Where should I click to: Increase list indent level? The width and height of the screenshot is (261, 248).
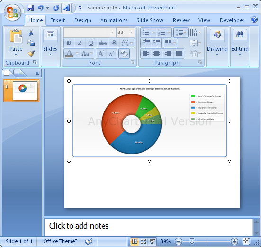pyautogui.click(x=156, y=43)
